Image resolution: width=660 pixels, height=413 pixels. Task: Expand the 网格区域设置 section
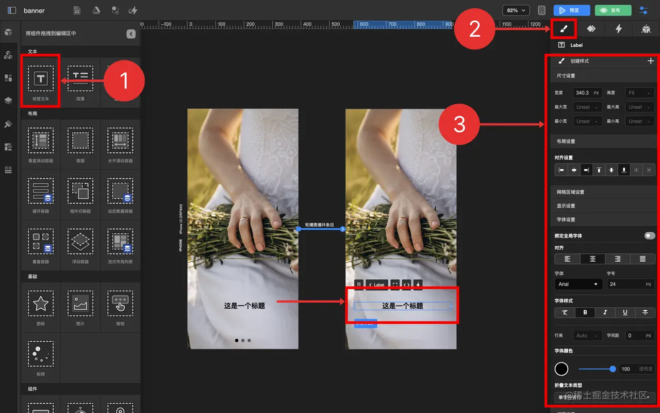pyautogui.click(x=604, y=192)
